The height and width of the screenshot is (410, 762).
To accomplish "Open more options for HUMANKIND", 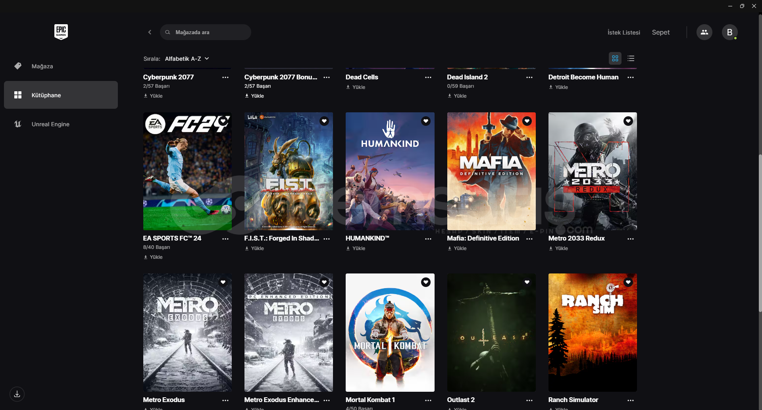I will (x=428, y=239).
